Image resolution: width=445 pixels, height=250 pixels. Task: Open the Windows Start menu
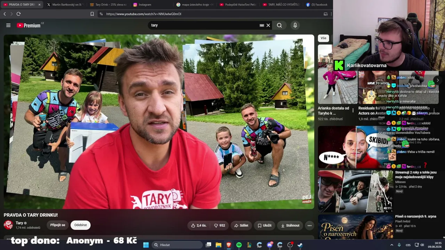146,245
